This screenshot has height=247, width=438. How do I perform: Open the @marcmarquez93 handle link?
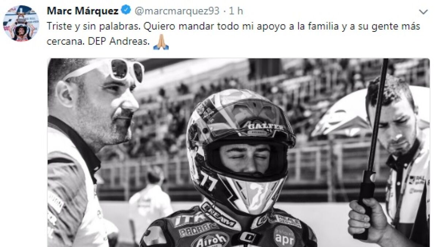point(177,11)
